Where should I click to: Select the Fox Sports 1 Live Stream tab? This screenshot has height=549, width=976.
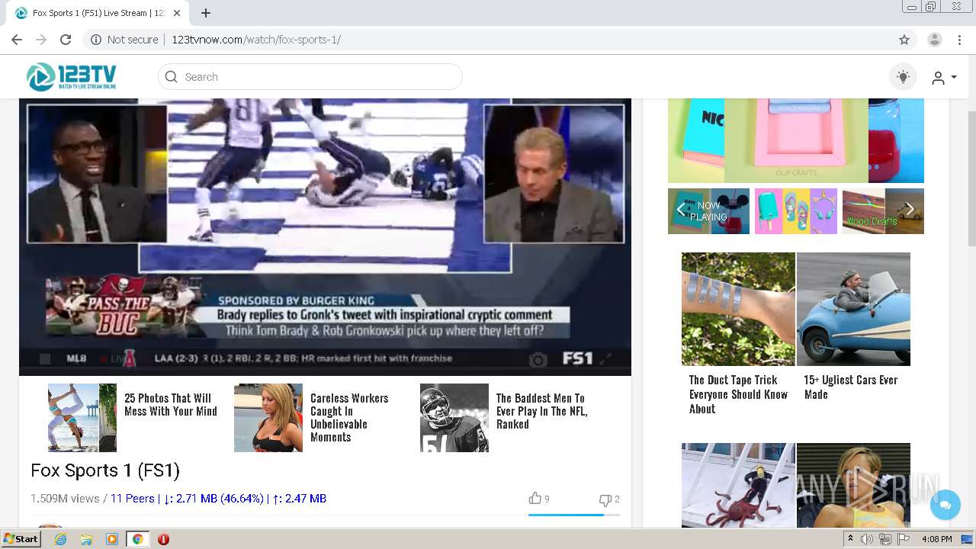pos(98,13)
